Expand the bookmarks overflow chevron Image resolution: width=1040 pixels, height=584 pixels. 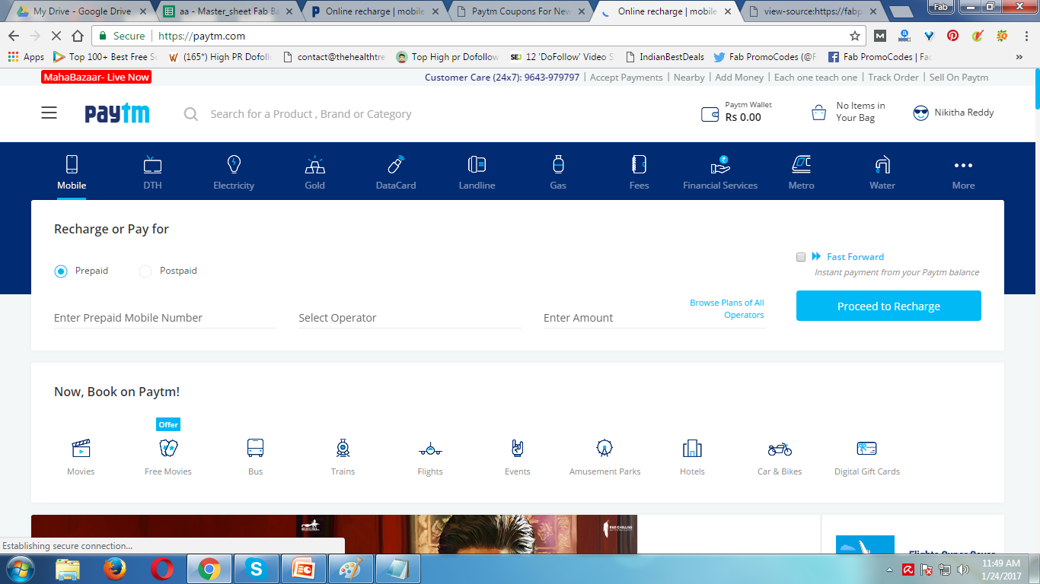pos(1019,57)
